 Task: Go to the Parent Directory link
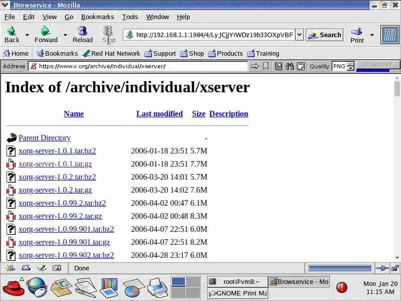point(45,137)
